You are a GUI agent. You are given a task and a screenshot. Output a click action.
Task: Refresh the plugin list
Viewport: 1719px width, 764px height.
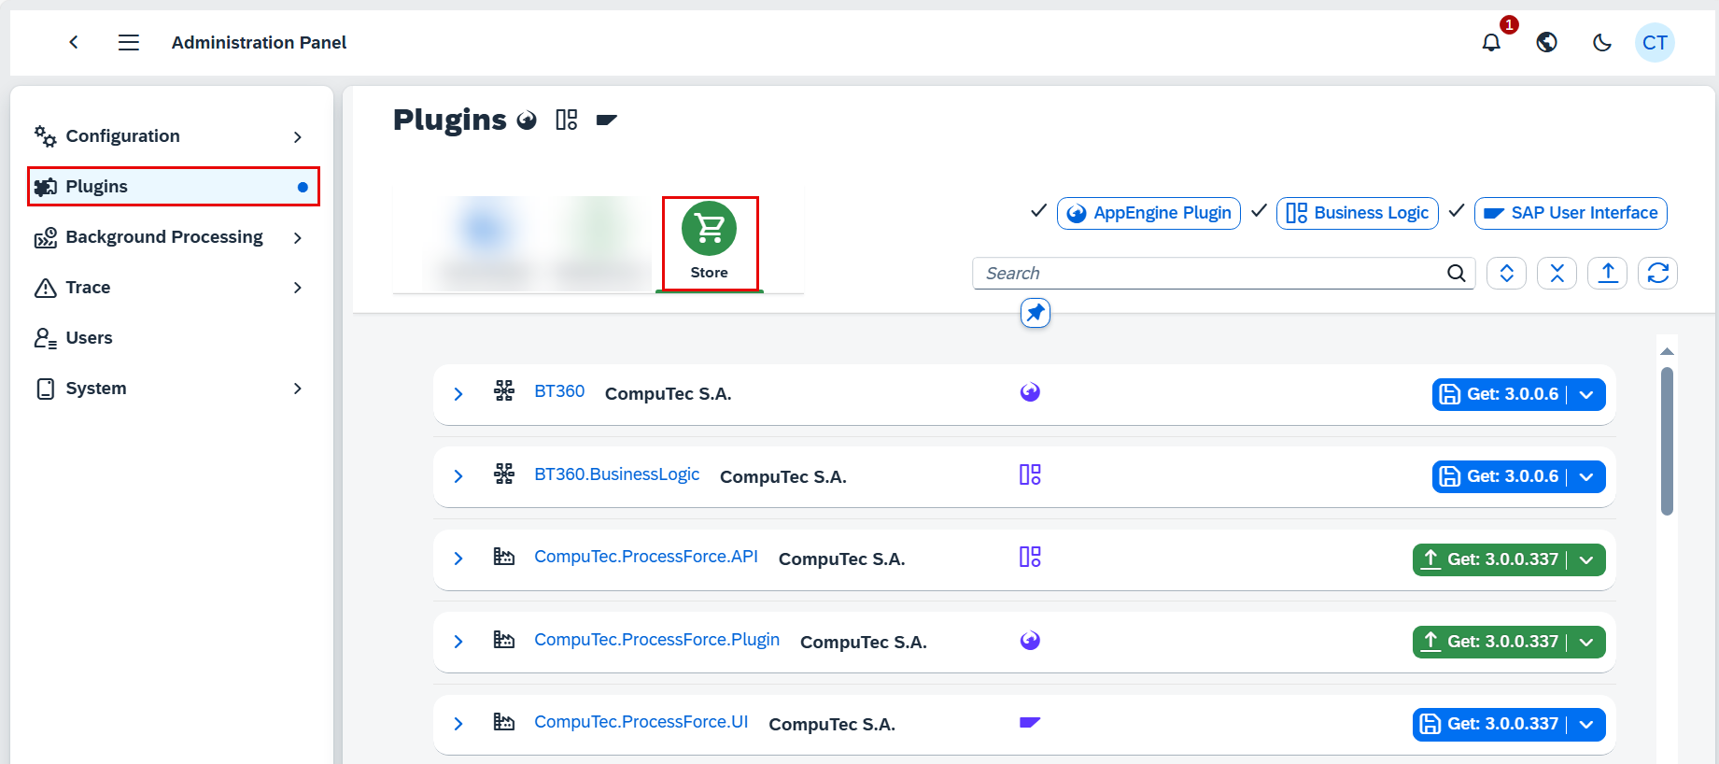click(x=1657, y=273)
